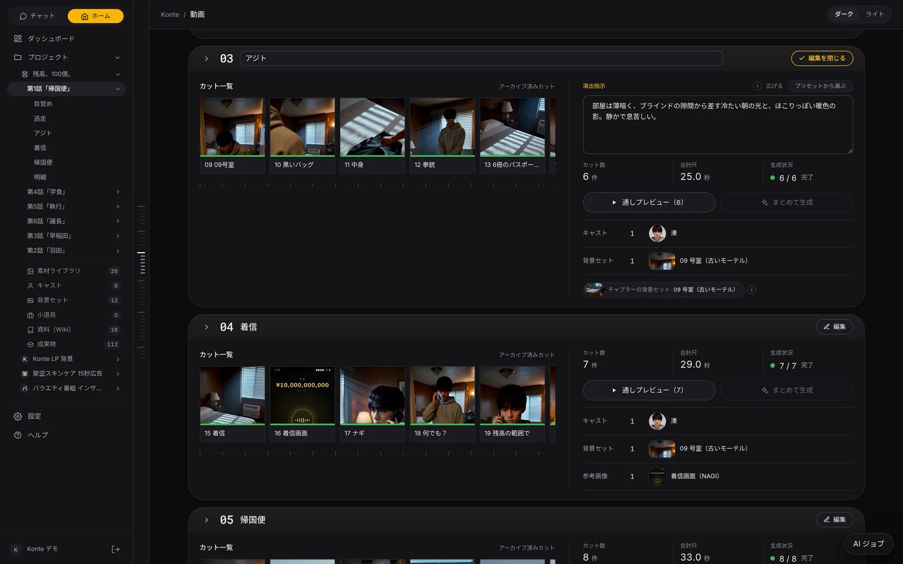903x564 pixels.
Task: Click the 湊 cast avatar in section 03
Action: point(657,233)
